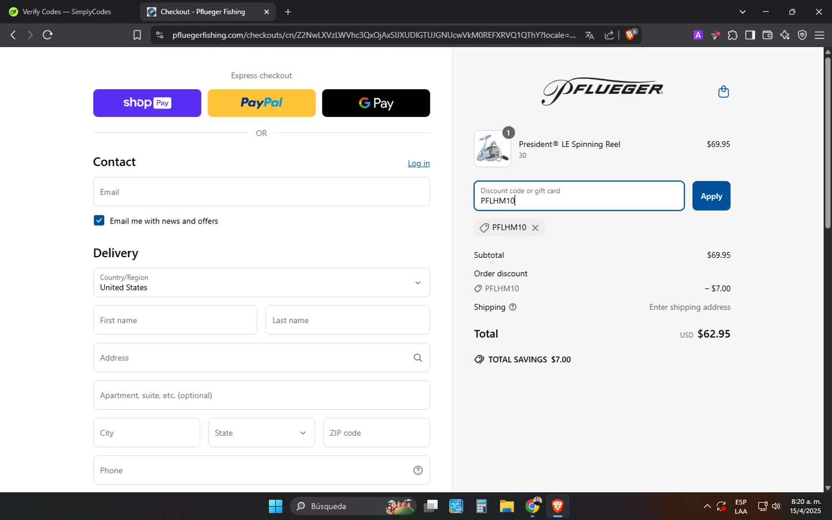
Task: Switch to Verify Codes SimplyCodes tab
Action: [67, 12]
